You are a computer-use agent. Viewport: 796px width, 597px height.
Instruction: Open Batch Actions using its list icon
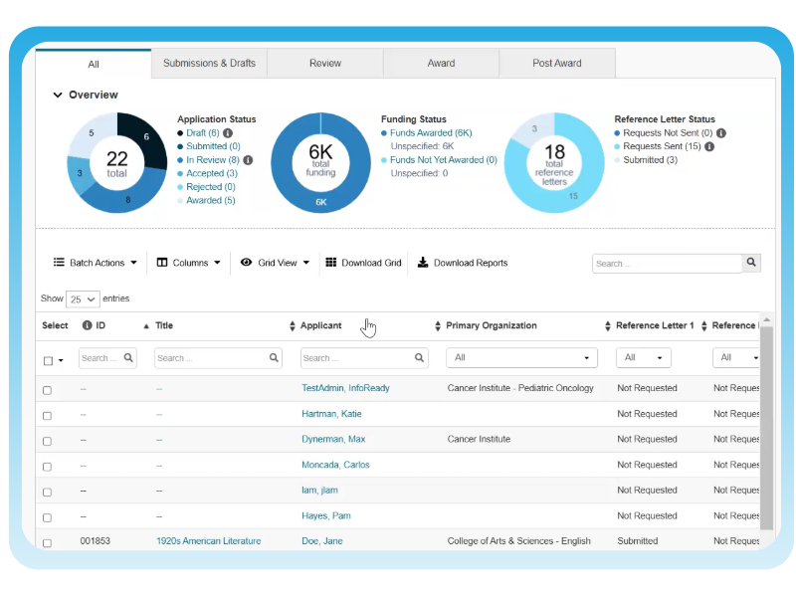coord(59,262)
